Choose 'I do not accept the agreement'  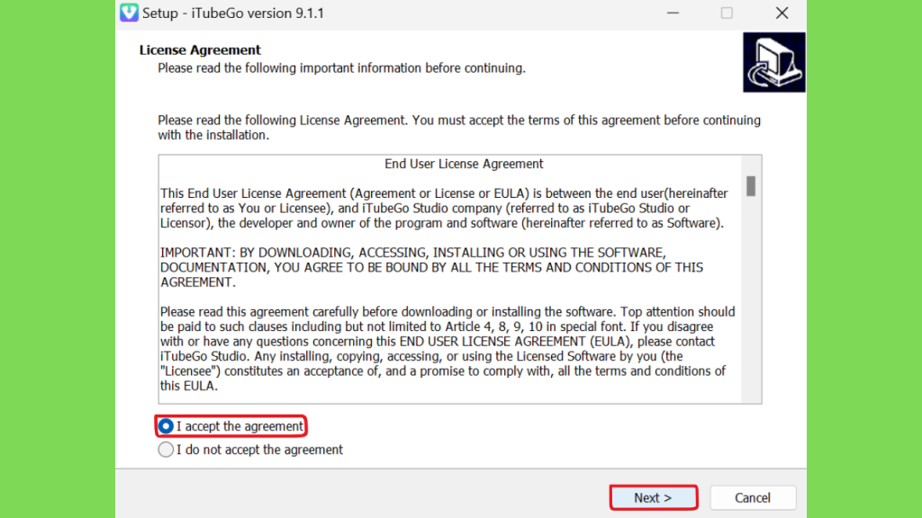tap(166, 450)
